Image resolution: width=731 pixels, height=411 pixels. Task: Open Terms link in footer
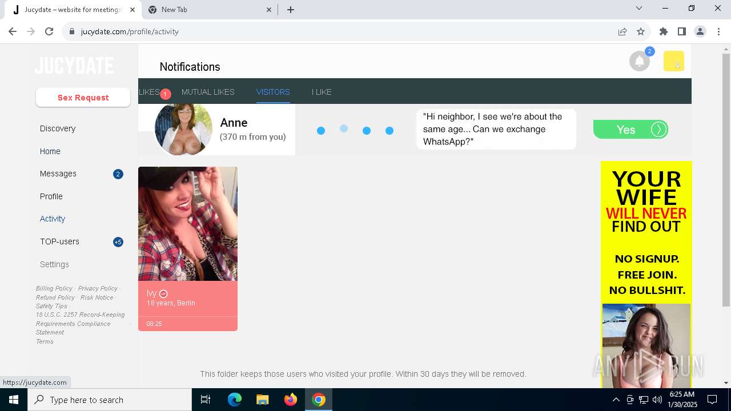(x=45, y=341)
